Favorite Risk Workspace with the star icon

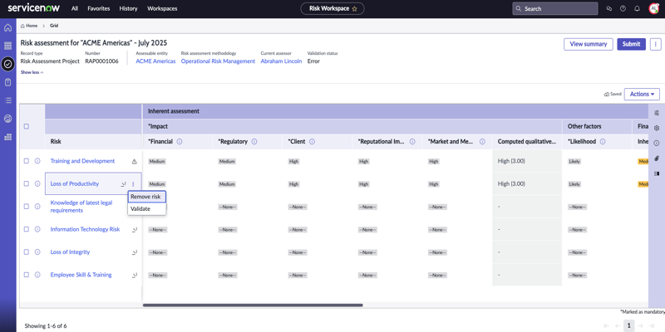(x=355, y=8)
